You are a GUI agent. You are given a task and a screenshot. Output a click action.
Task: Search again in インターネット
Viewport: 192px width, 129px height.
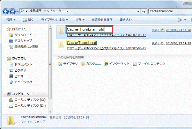point(117,64)
